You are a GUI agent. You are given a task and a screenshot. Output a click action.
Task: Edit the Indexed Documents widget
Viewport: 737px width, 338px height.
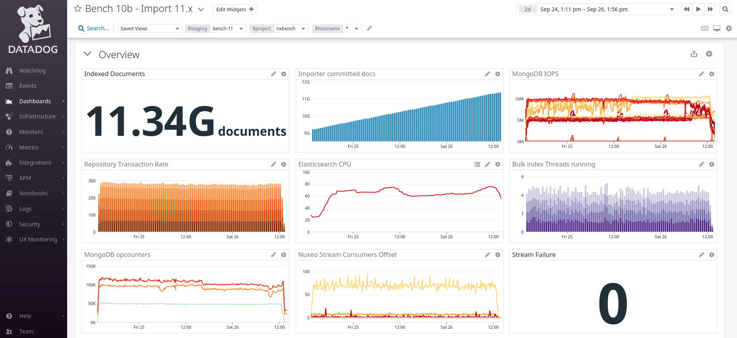tap(273, 74)
